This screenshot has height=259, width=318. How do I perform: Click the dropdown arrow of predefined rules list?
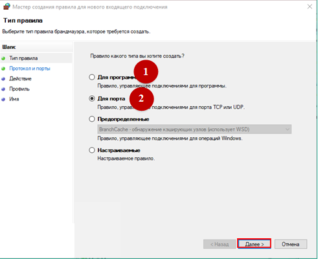click(288, 129)
